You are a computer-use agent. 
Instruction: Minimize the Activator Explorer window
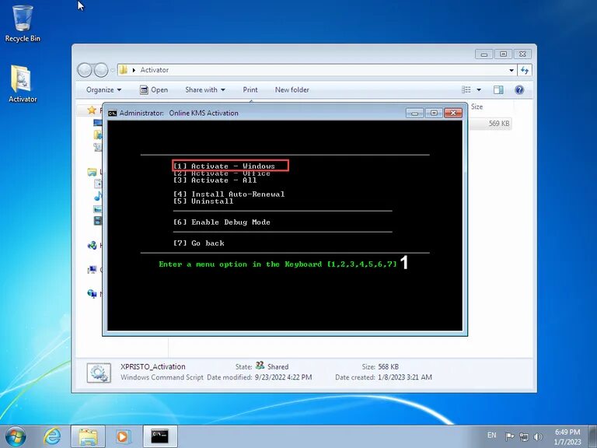click(x=484, y=54)
